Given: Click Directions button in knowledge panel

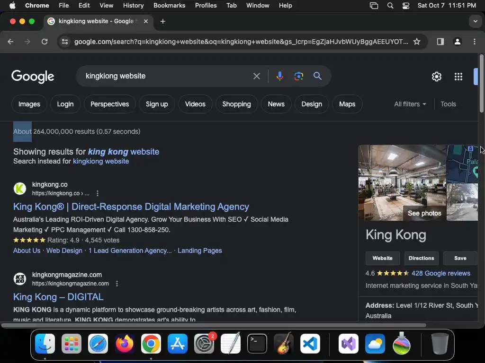Looking at the screenshot, I should [421, 258].
